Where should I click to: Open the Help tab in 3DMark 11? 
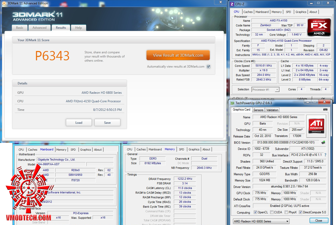pyautogui.click(x=78, y=28)
